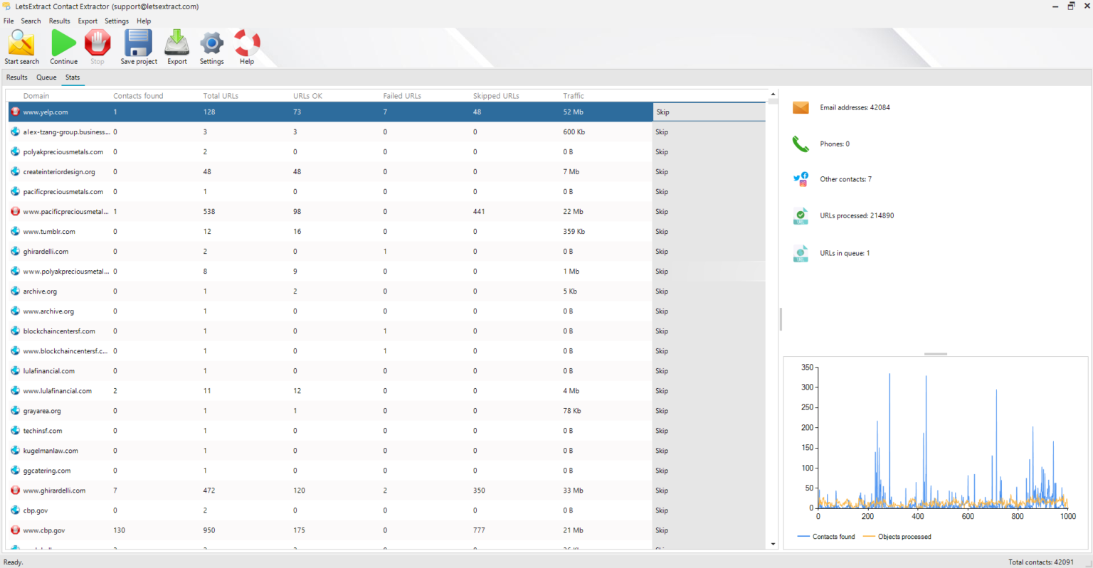Switch to the Results tab
This screenshot has height=568, width=1093.
coord(16,77)
